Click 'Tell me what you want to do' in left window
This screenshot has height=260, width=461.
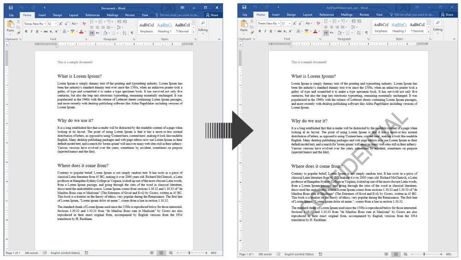click(177, 15)
